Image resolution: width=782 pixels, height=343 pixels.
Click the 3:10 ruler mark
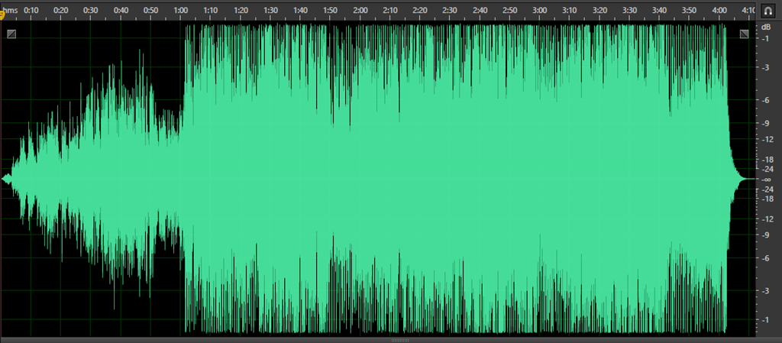570,10
